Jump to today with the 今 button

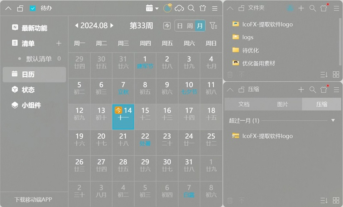tap(167, 26)
